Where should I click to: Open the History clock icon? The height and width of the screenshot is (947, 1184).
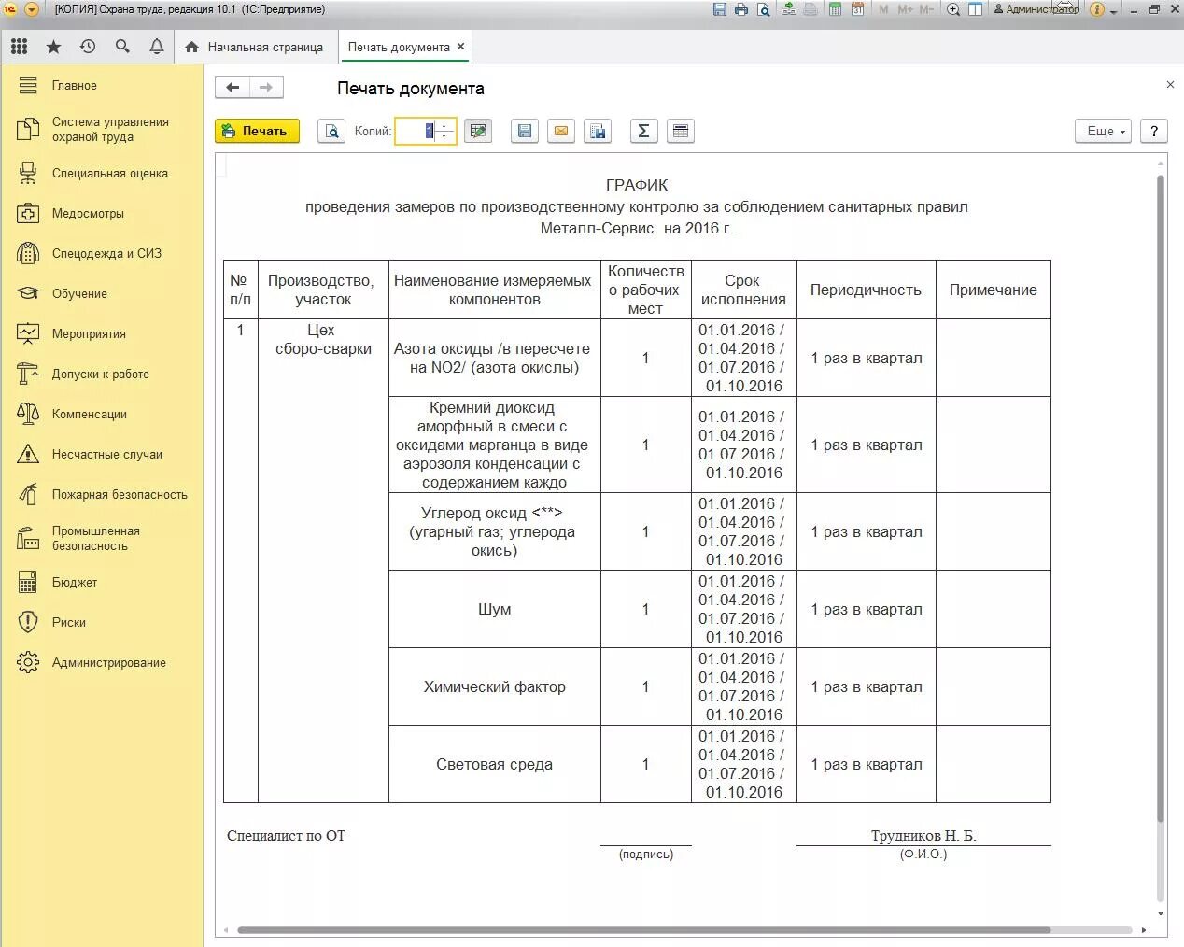tap(88, 47)
